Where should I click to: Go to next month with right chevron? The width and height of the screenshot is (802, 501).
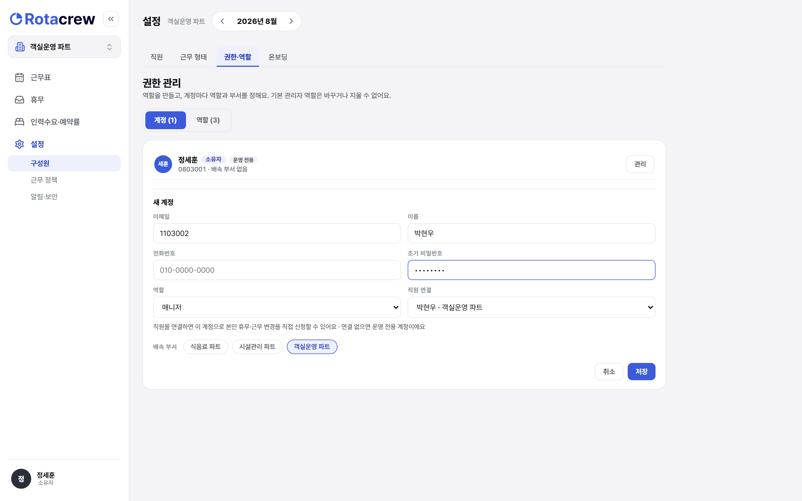[x=291, y=21]
